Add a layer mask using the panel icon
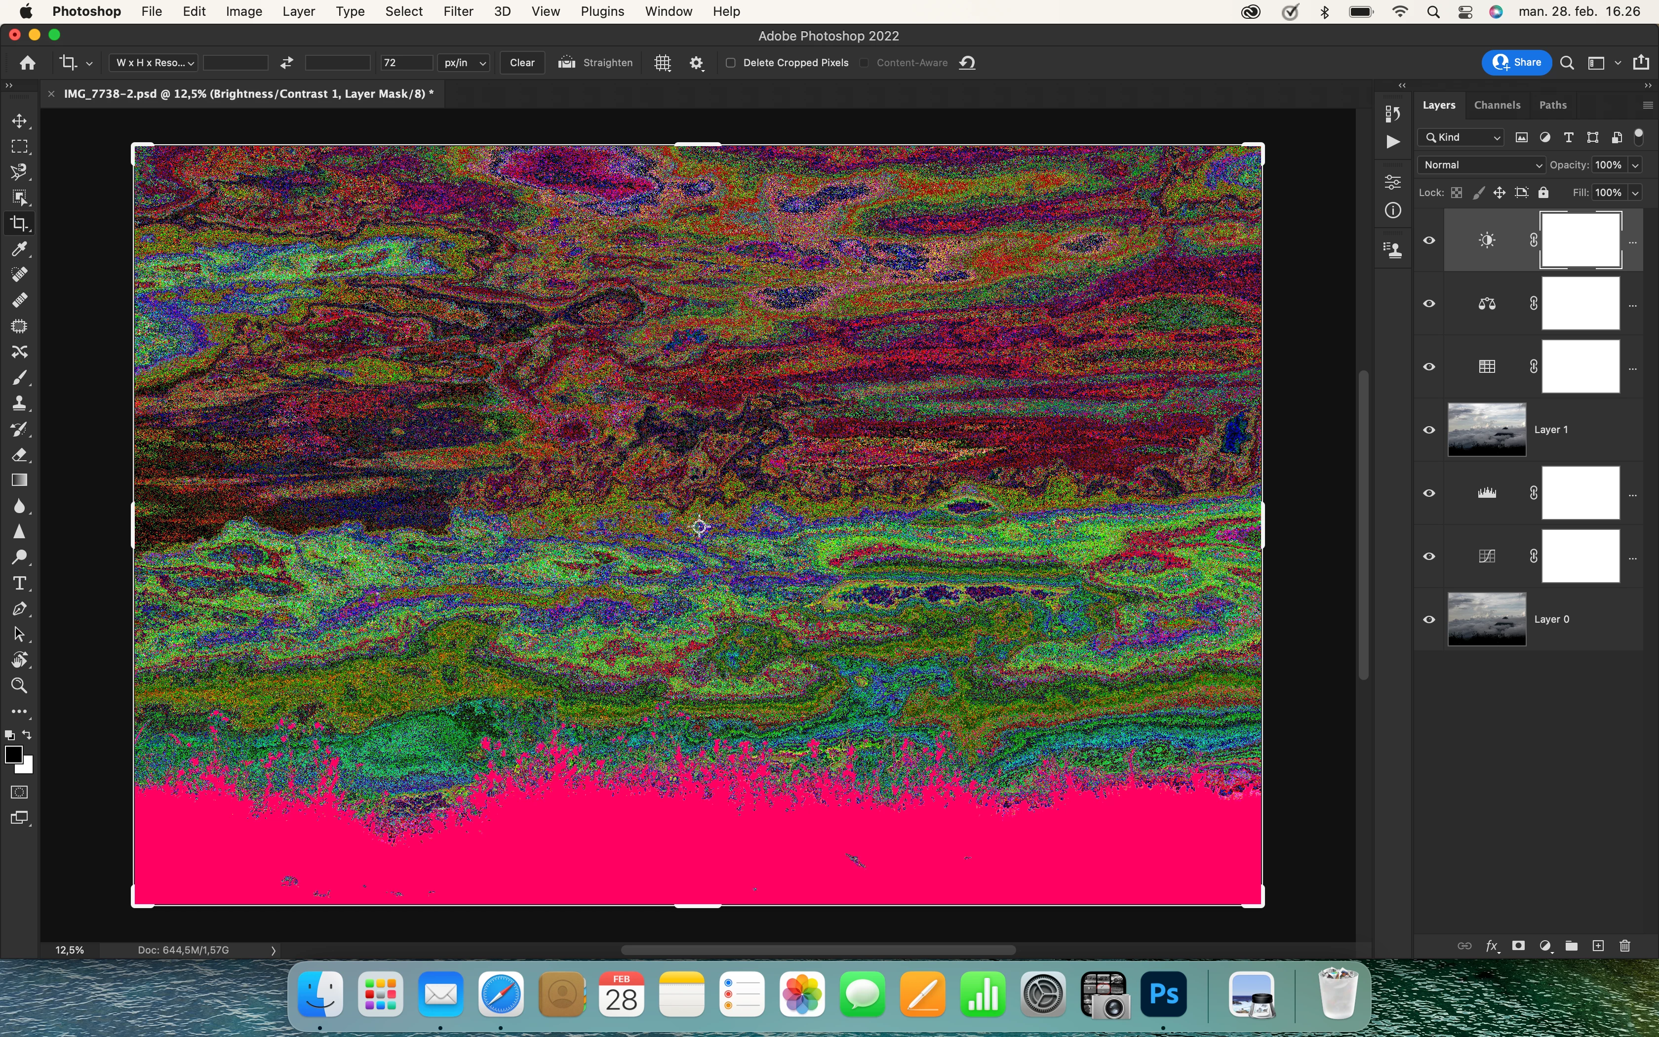1659x1037 pixels. pyautogui.click(x=1518, y=946)
